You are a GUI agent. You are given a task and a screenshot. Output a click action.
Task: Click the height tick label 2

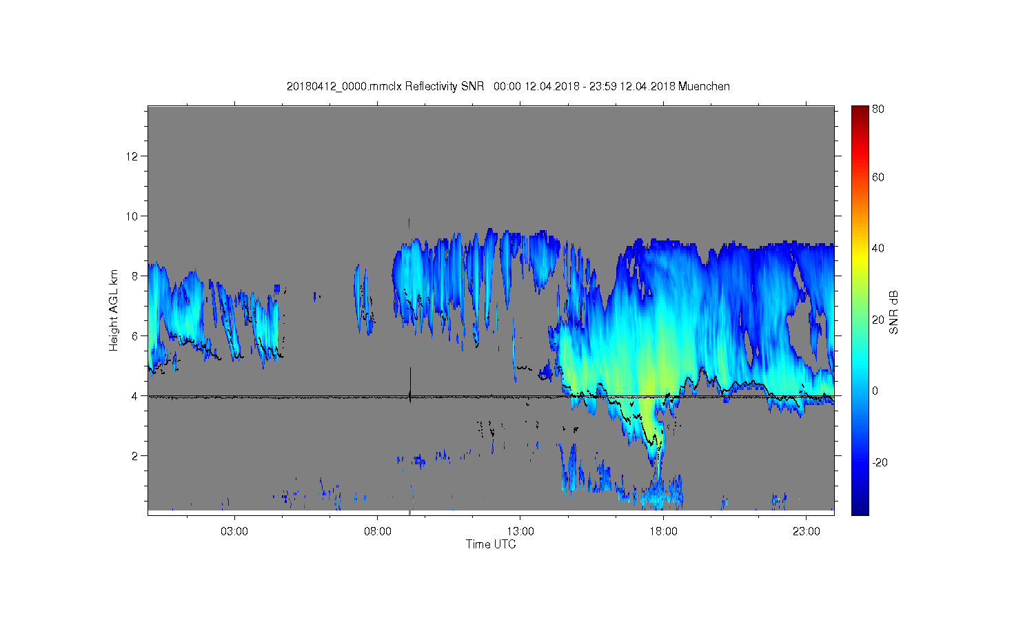[136, 456]
